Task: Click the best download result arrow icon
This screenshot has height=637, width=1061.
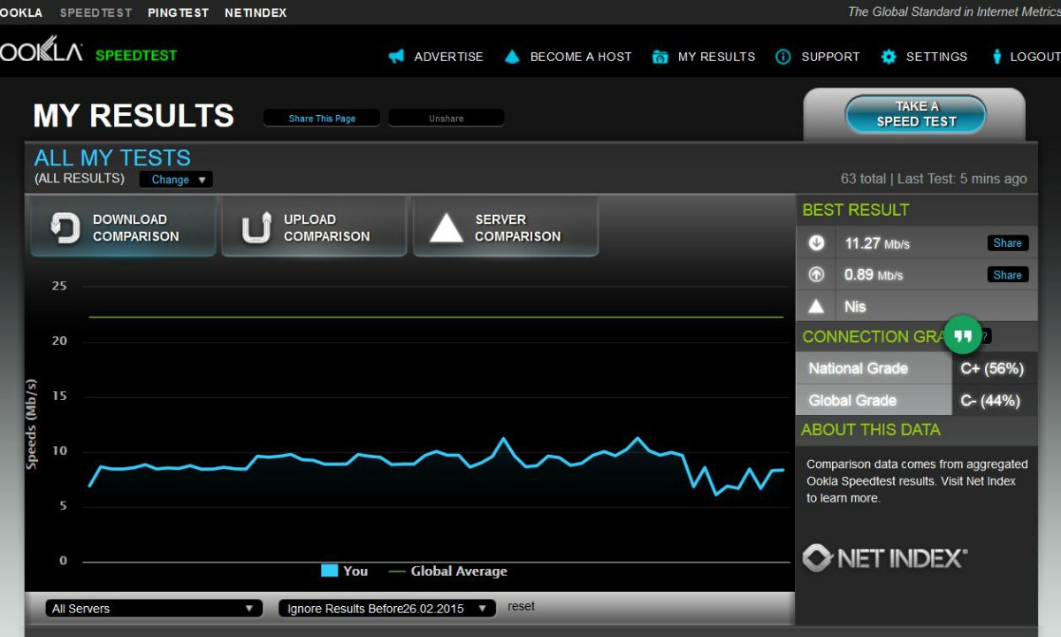Action: [x=816, y=242]
